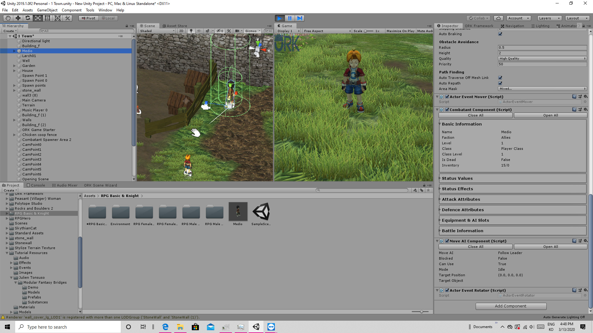This screenshot has height=333, width=593.
Task: Expand the Attack Attributes section
Action: click(x=513, y=199)
